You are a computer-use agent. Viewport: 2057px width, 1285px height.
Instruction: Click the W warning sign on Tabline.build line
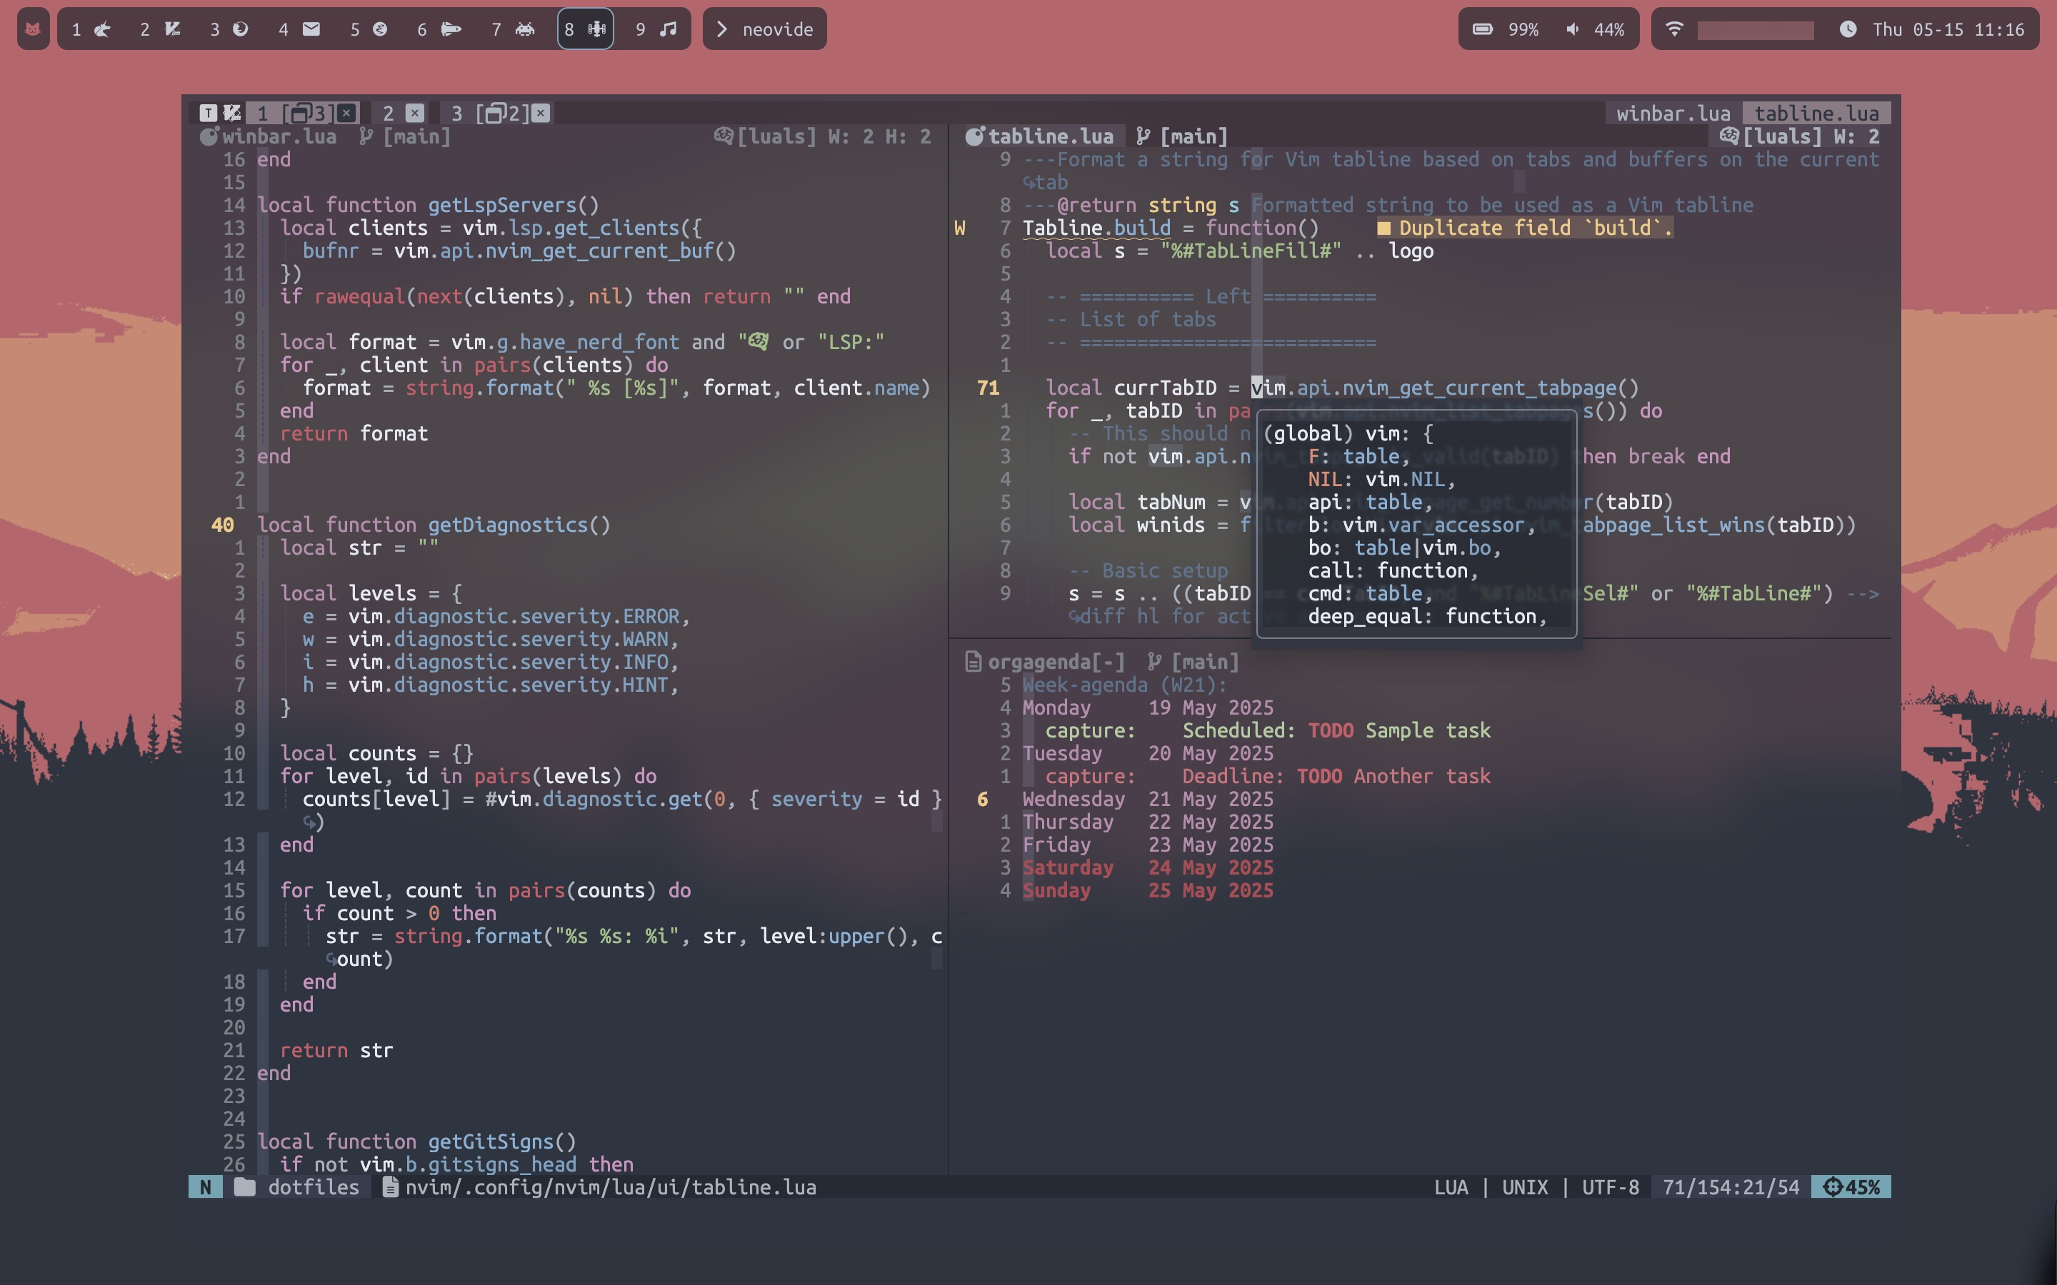pyautogui.click(x=960, y=228)
